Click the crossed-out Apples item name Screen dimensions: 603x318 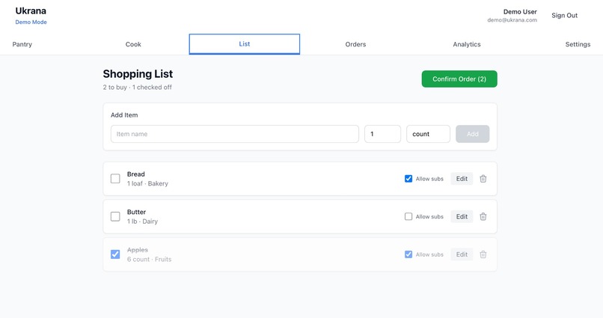pyautogui.click(x=138, y=250)
